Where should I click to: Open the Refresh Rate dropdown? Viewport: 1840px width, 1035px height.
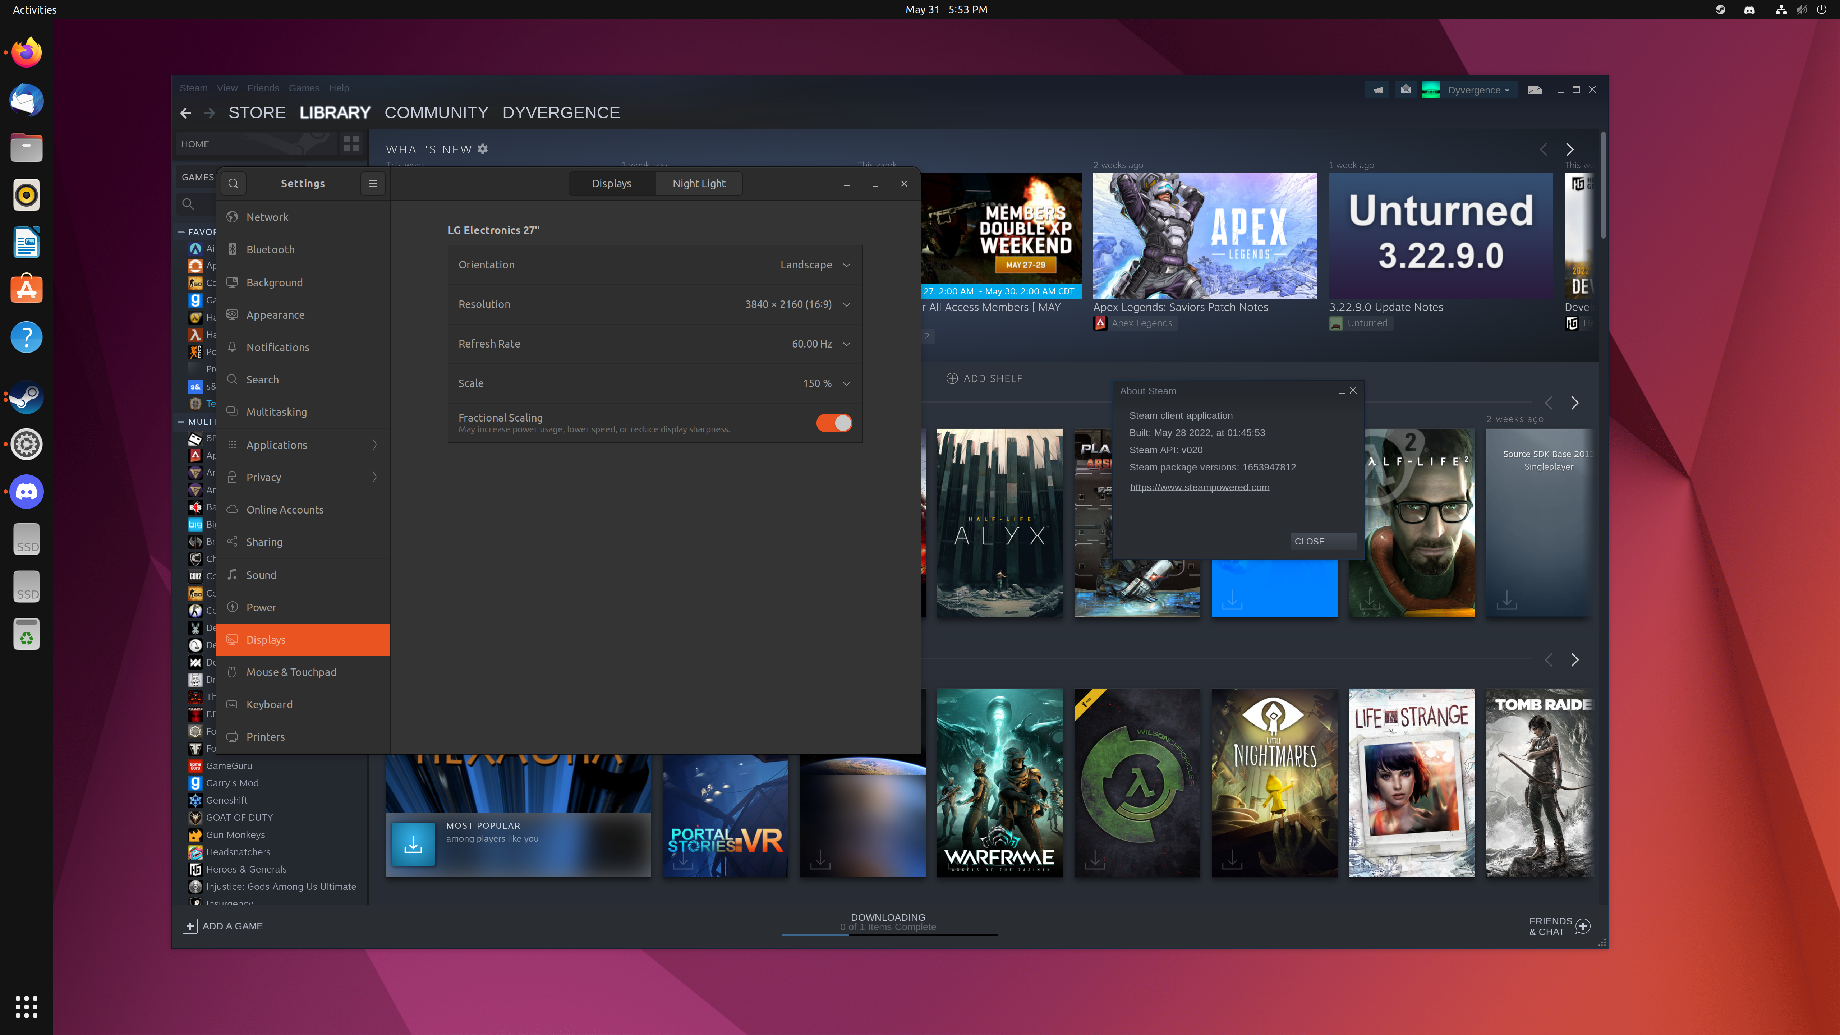point(655,344)
